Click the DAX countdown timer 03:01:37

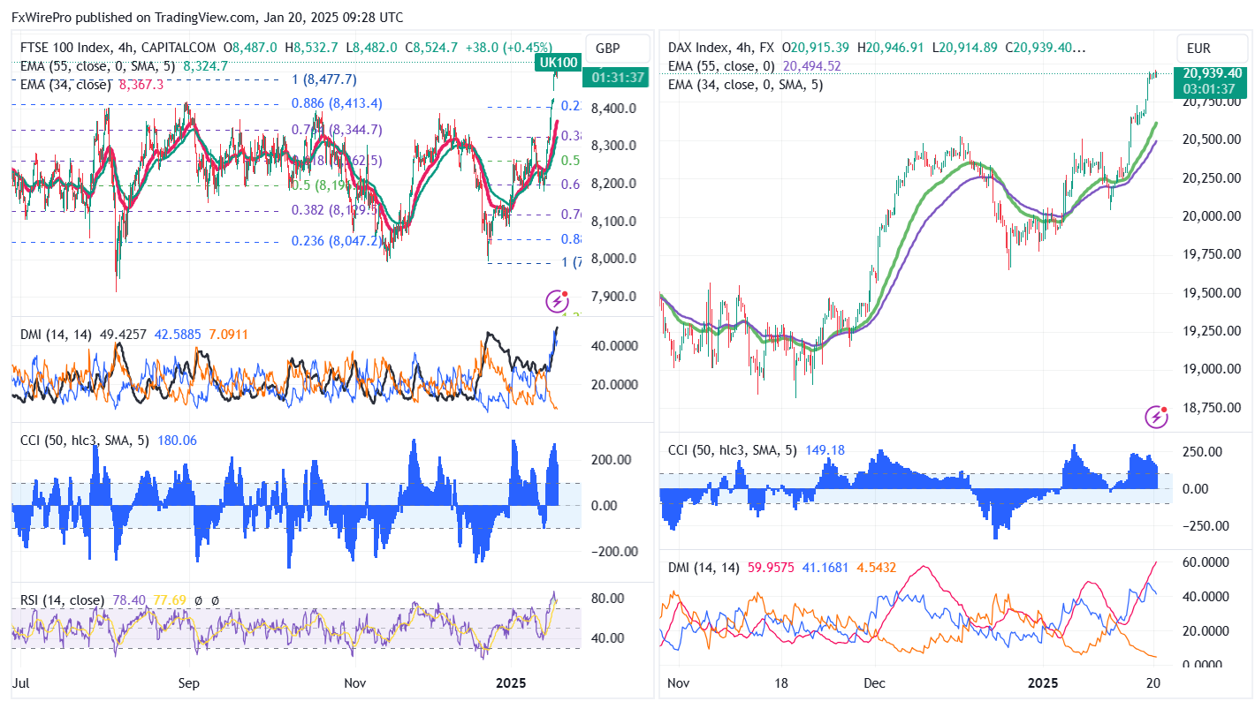point(1208,88)
